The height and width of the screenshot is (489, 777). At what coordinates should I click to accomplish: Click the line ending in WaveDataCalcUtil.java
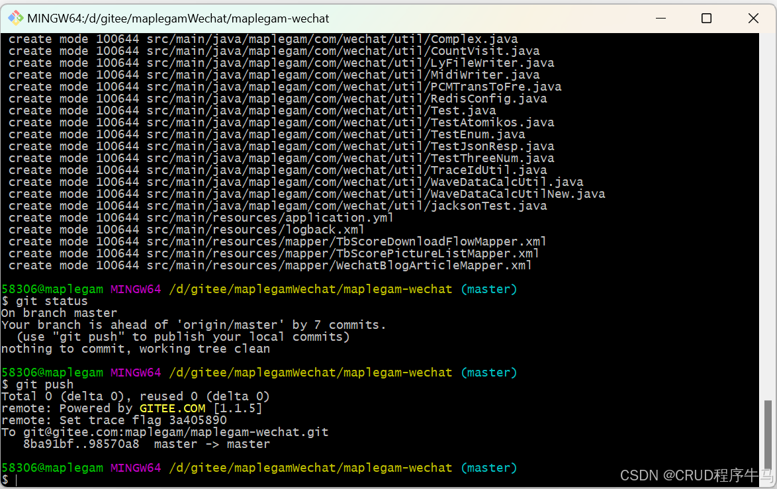296,182
